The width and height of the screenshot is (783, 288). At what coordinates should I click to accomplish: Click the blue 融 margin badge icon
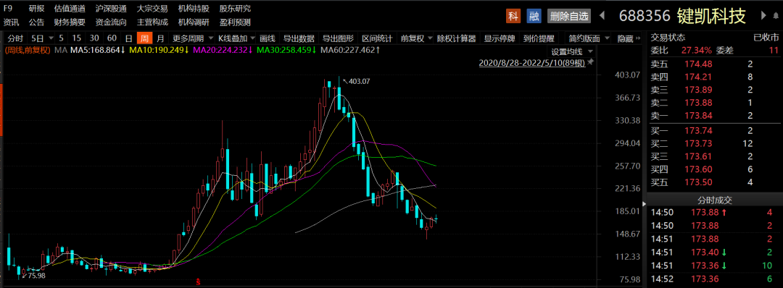534,16
